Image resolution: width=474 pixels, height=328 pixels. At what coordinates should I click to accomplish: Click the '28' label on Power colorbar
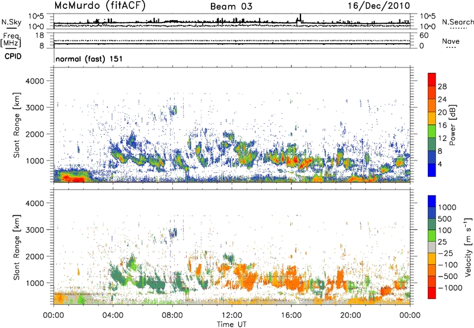coord(442,86)
